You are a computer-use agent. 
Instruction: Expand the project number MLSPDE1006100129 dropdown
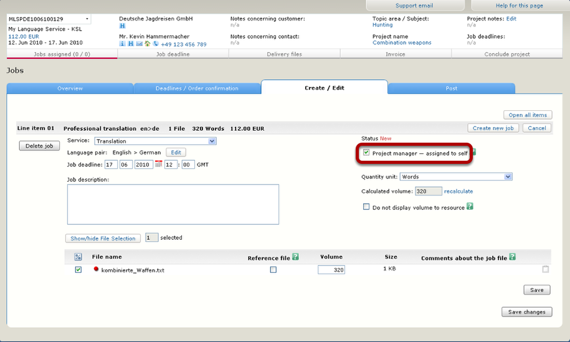[x=87, y=19]
